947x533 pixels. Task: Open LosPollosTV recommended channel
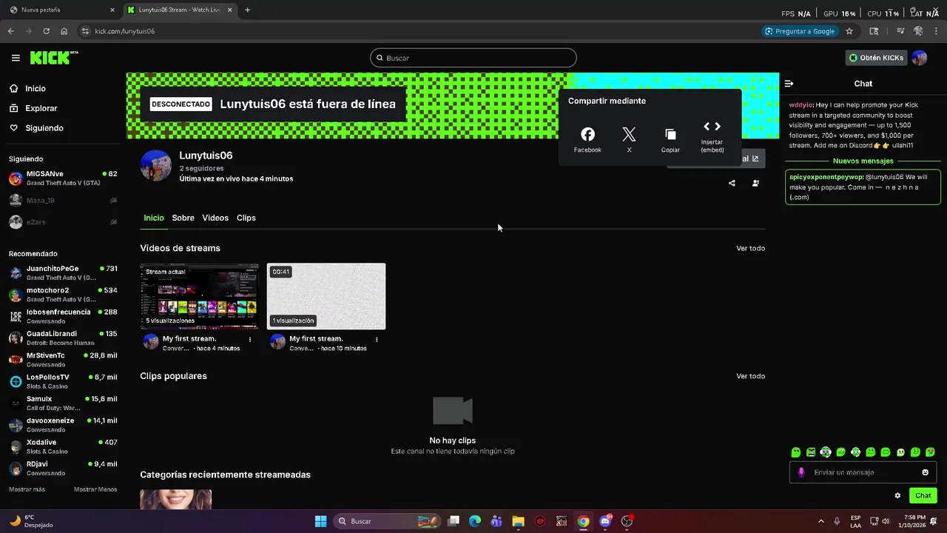[63, 381]
